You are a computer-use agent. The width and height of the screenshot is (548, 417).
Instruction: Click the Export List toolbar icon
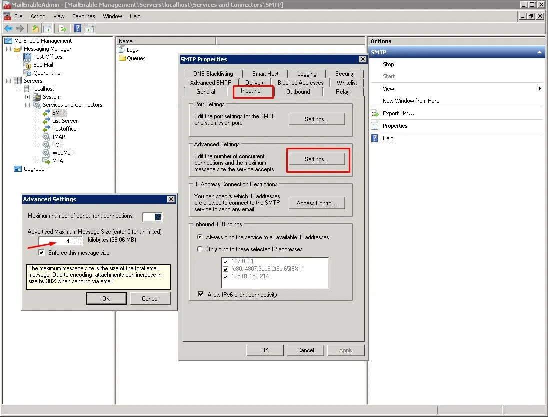(62, 28)
